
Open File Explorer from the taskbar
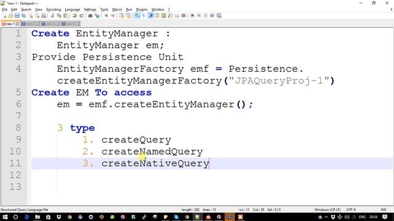[38, 217]
